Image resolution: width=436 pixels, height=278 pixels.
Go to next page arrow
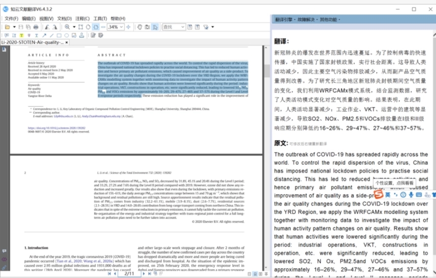pyautogui.click(x=144, y=274)
